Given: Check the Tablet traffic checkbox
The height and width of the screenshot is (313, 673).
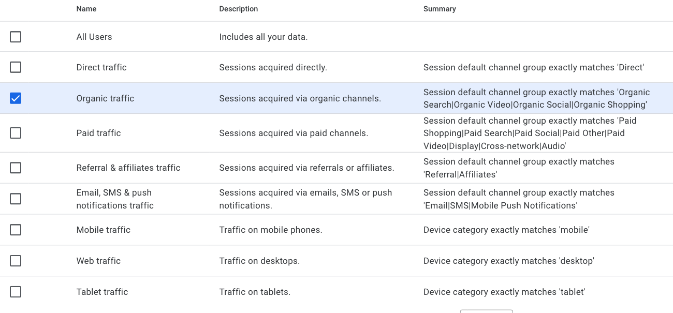Looking at the screenshot, I should [16, 292].
